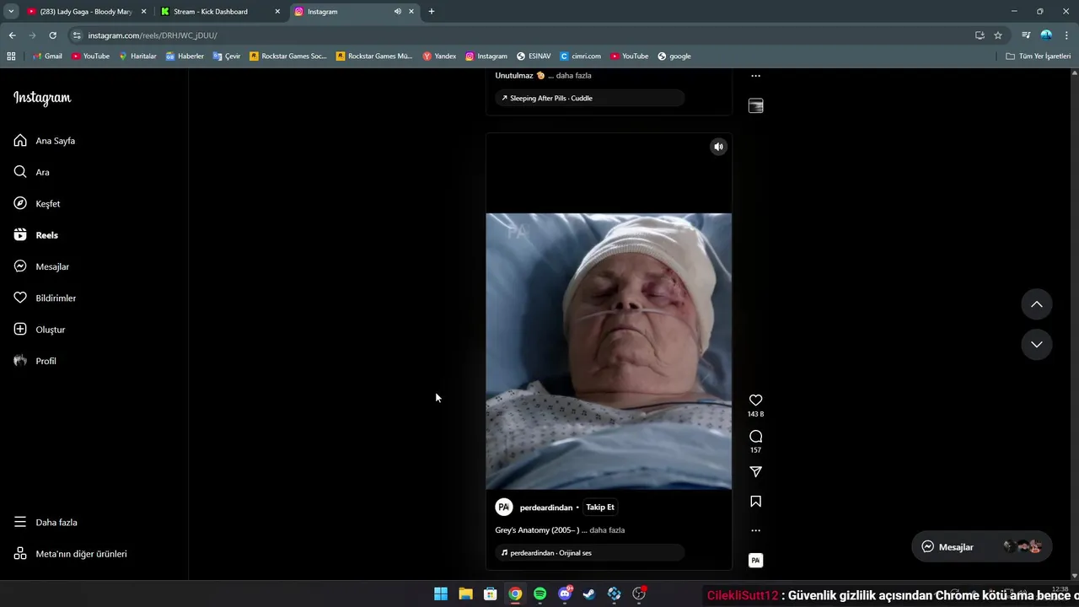Click audio thumbnail of the previous reel
The height and width of the screenshot is (607, 1079).
(x=755, y=106)
